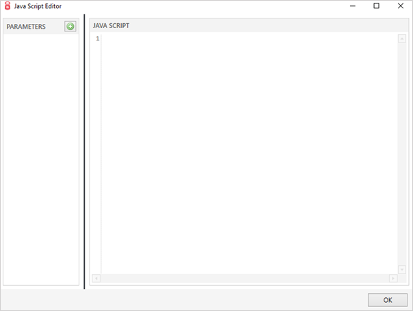
Task: Add a new parameter with green plus icon
Action: point(70,27)
